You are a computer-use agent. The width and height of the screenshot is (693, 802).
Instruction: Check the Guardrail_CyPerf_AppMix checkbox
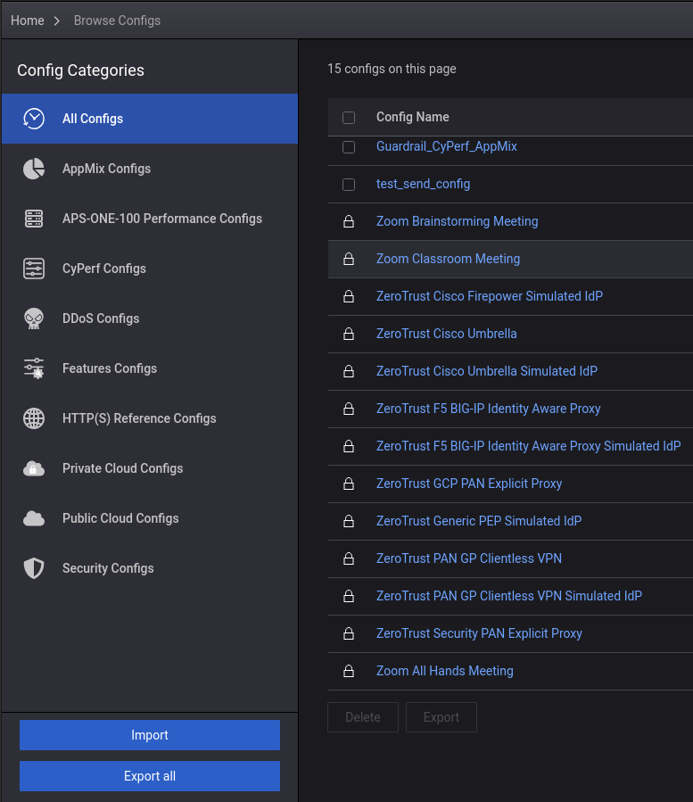(x=349, y=146)
